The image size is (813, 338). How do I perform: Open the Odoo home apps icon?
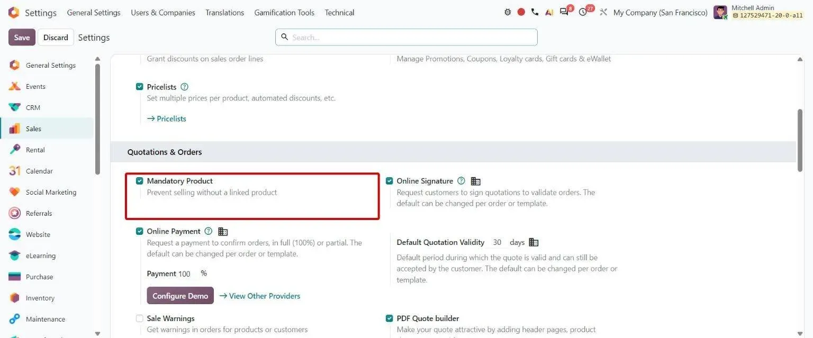(x=14, y=12)
